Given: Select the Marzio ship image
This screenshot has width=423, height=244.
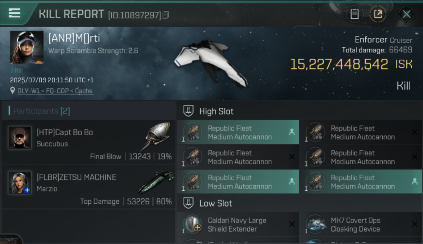Looking at the screenshot, I should click(156, 182).
